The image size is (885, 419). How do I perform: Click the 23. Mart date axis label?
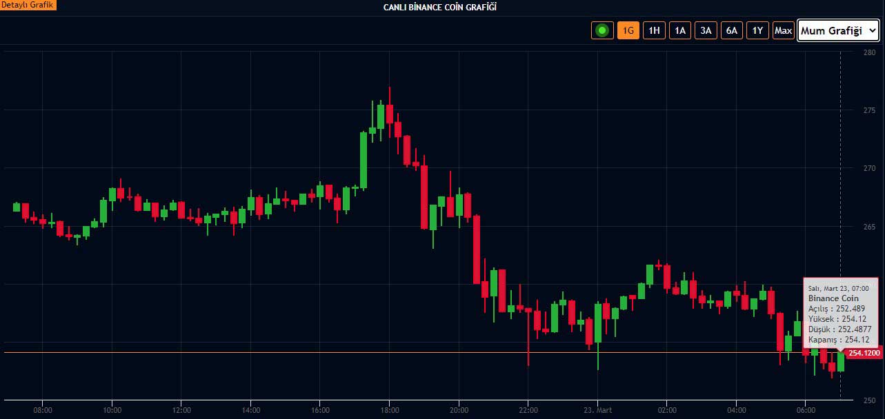(597, 409)
